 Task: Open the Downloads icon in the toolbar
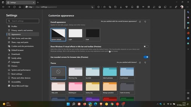click(121, 7)
